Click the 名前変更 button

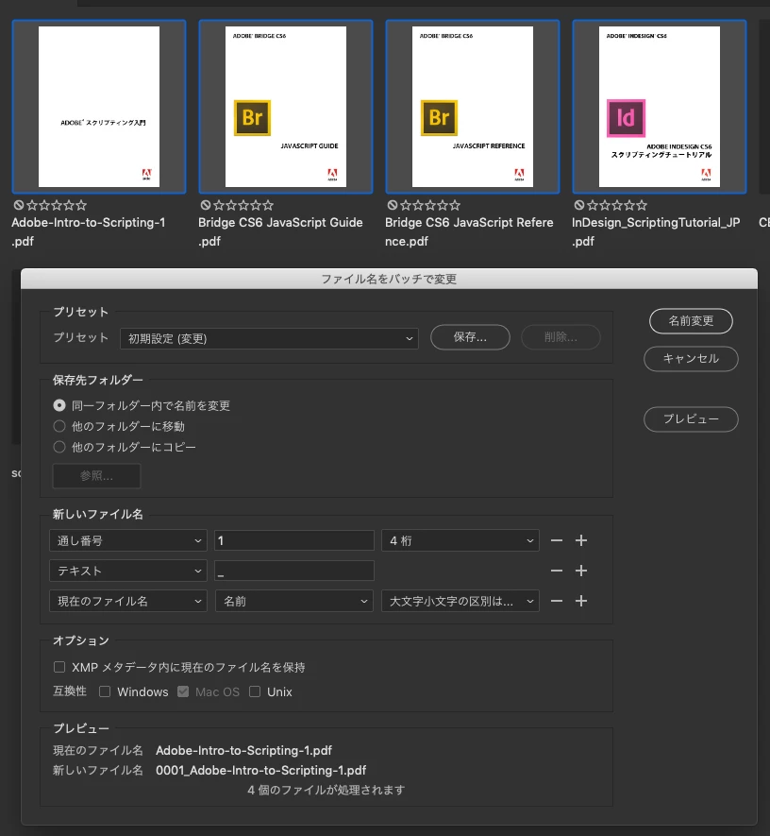tap(691, 321)
